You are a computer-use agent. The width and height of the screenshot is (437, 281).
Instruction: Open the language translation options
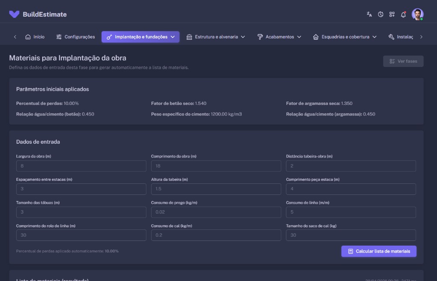click(369, 14)
